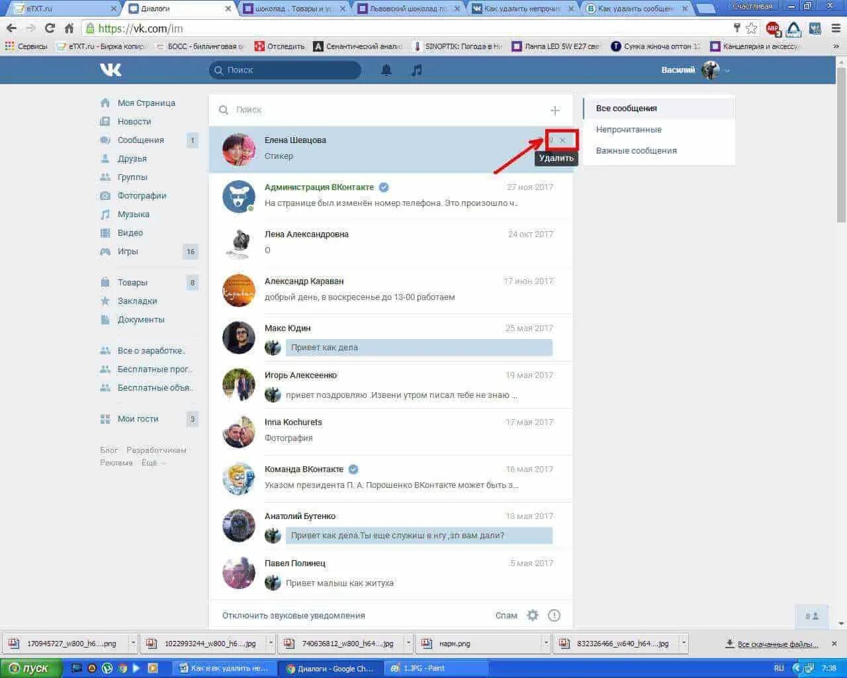Viewport: 847px width, 678px height.
Task: Open dropdown for 1022993244_w800 download
Action: click(271, 643)
